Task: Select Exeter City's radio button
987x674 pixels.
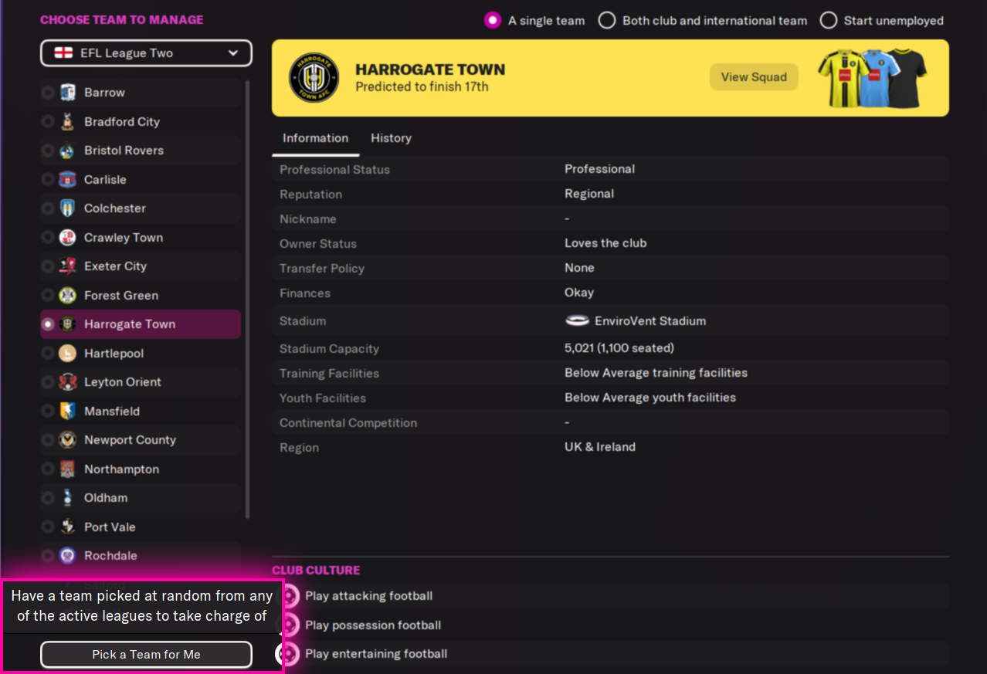Action: (48, 266)
